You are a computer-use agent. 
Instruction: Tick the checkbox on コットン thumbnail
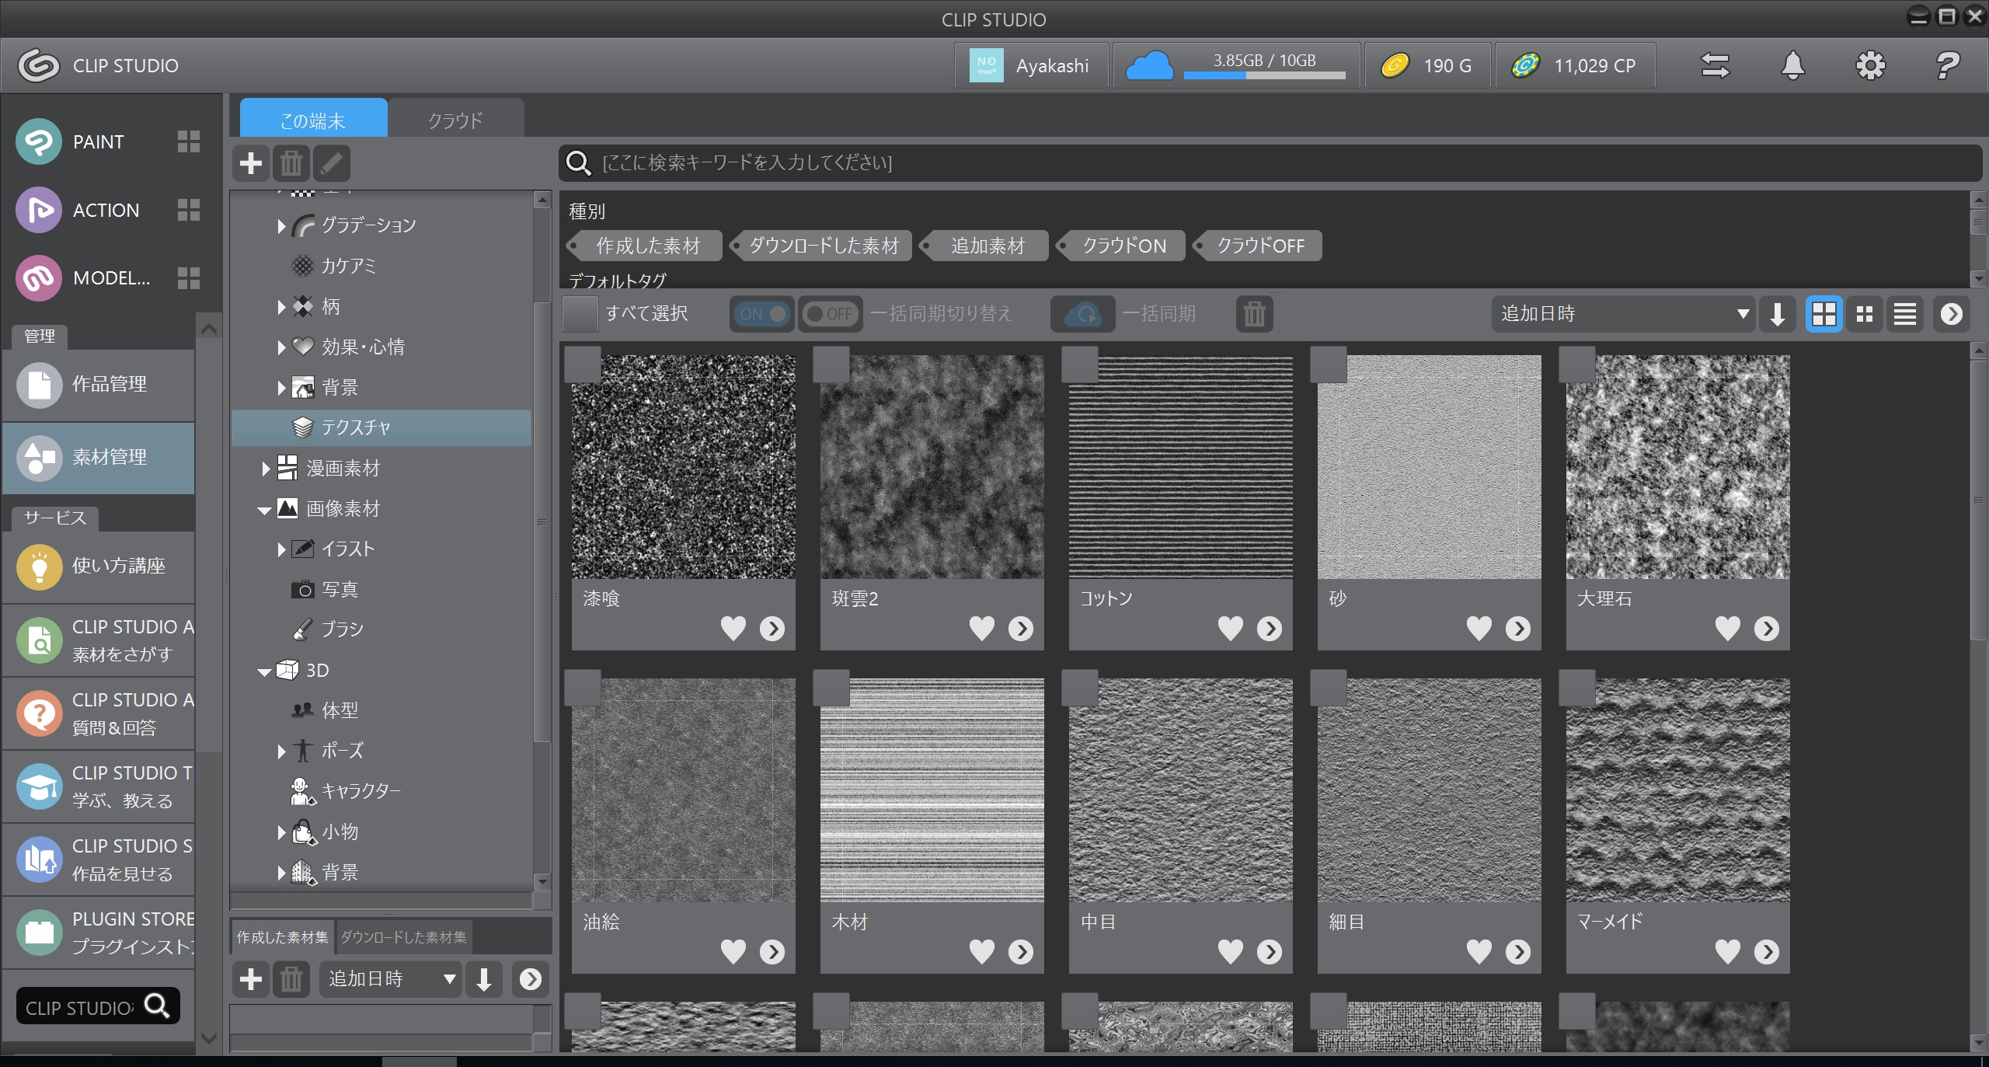click(x=1079, y=364)
